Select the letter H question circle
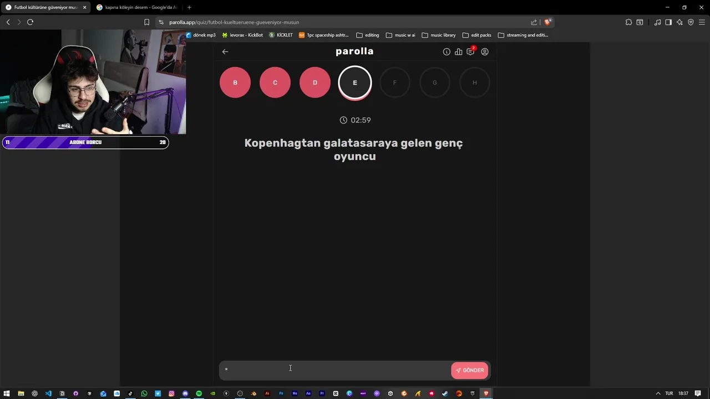The width and height of the screenshot is (710, 399). 475,83
